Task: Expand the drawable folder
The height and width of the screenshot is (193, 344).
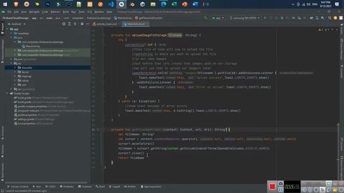Action: [x=15, y=68]
